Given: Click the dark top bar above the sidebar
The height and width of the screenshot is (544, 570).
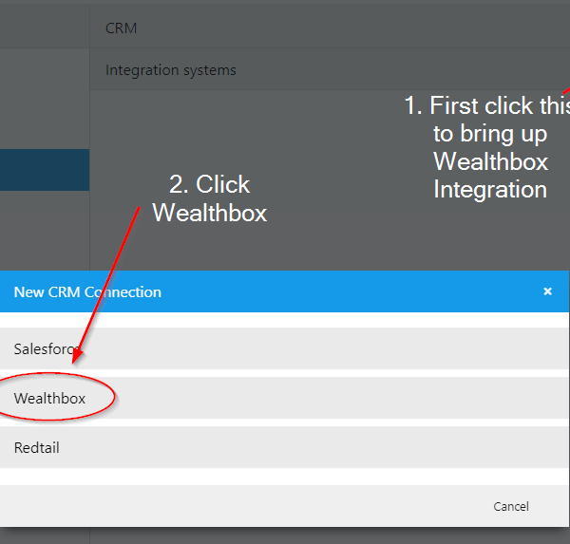Looking at the screenshot, I should tap(45, 24).
